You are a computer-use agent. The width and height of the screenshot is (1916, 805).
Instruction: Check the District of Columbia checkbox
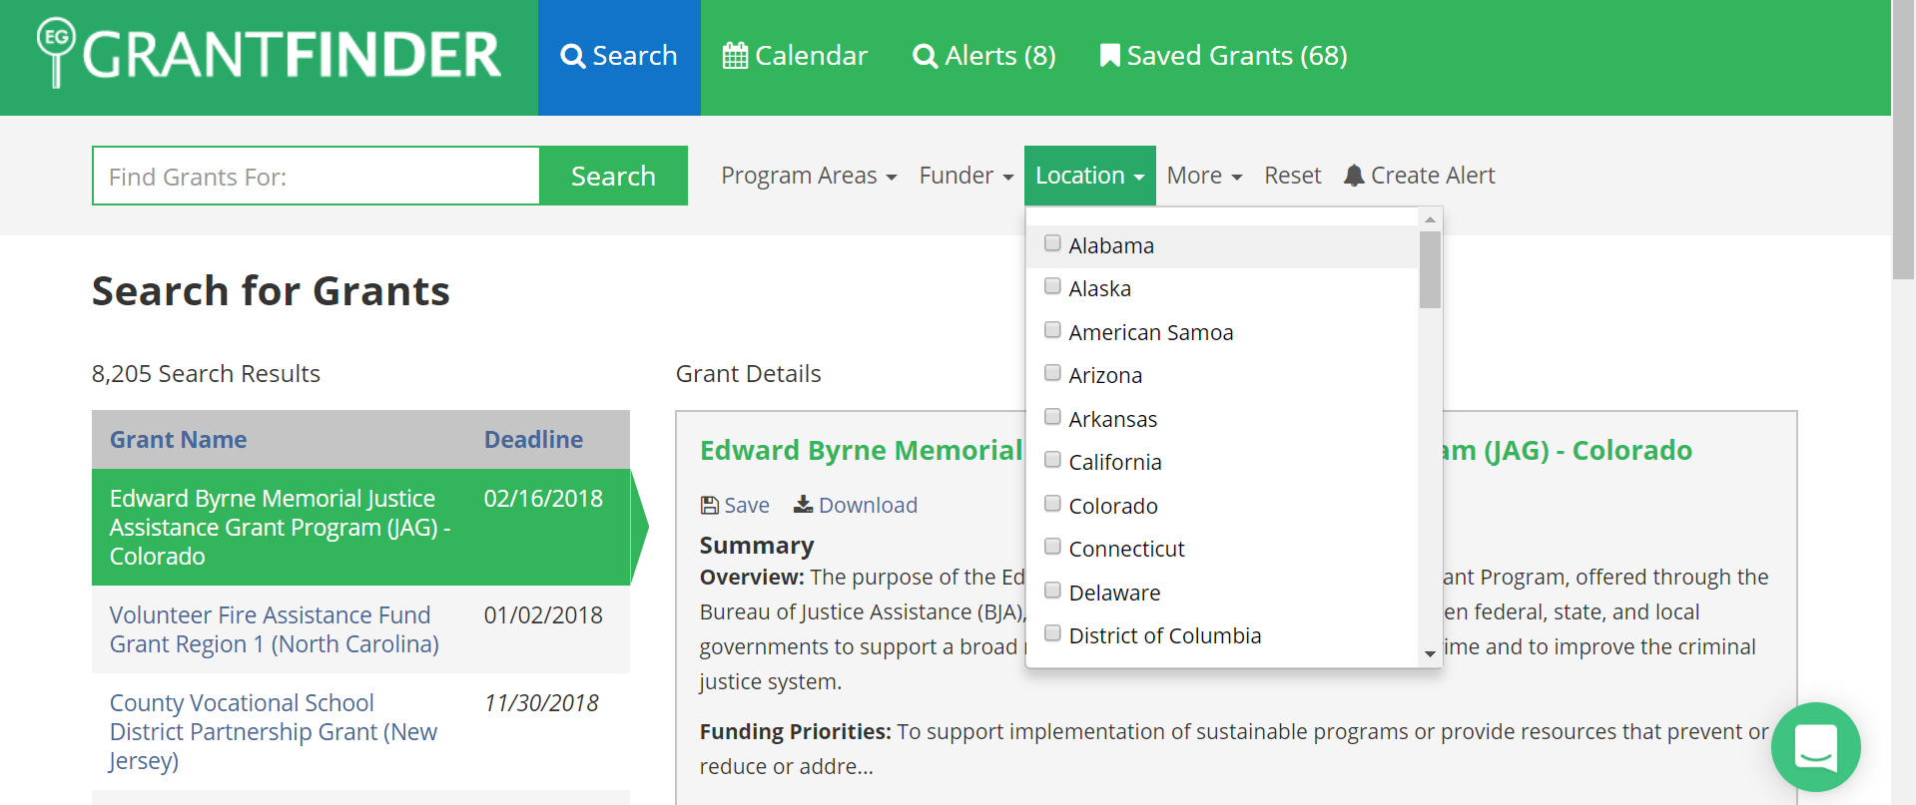[1052, 633]
